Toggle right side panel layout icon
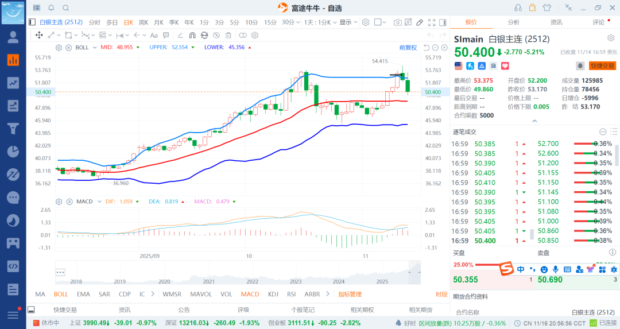The height and width of the screenshot is (329, 620). (443, 22)
